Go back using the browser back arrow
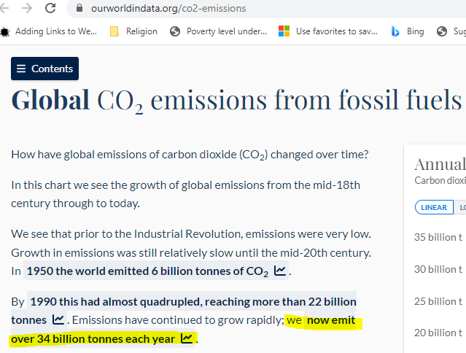 [6, 9]
